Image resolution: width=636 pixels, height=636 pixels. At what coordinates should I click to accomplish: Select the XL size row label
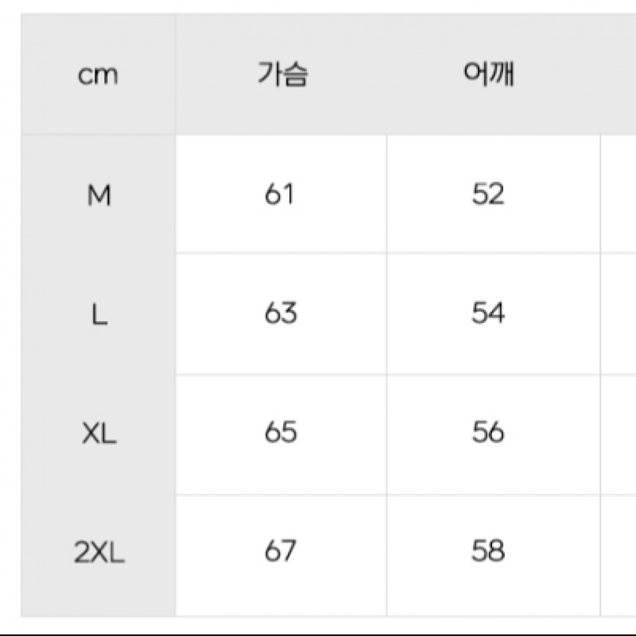pyautogui.click(x=99, y=434)
